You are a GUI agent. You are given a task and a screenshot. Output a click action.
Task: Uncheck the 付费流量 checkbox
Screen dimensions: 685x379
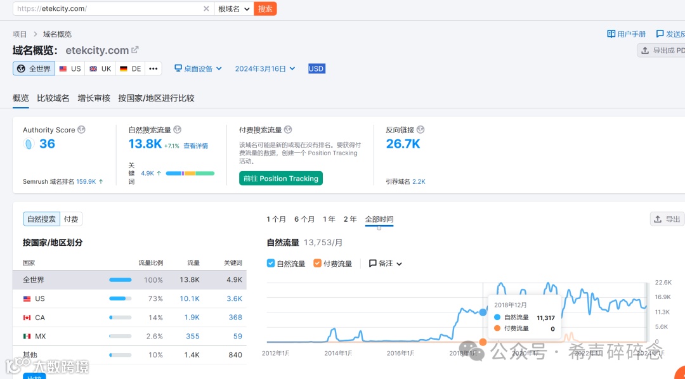tap(318, 263)
